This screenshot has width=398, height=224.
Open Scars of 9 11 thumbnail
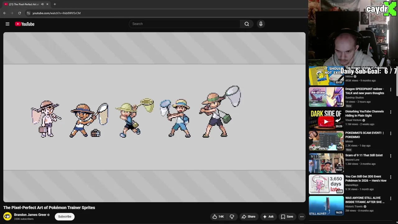pyautogui.click(x=326, y=163)
